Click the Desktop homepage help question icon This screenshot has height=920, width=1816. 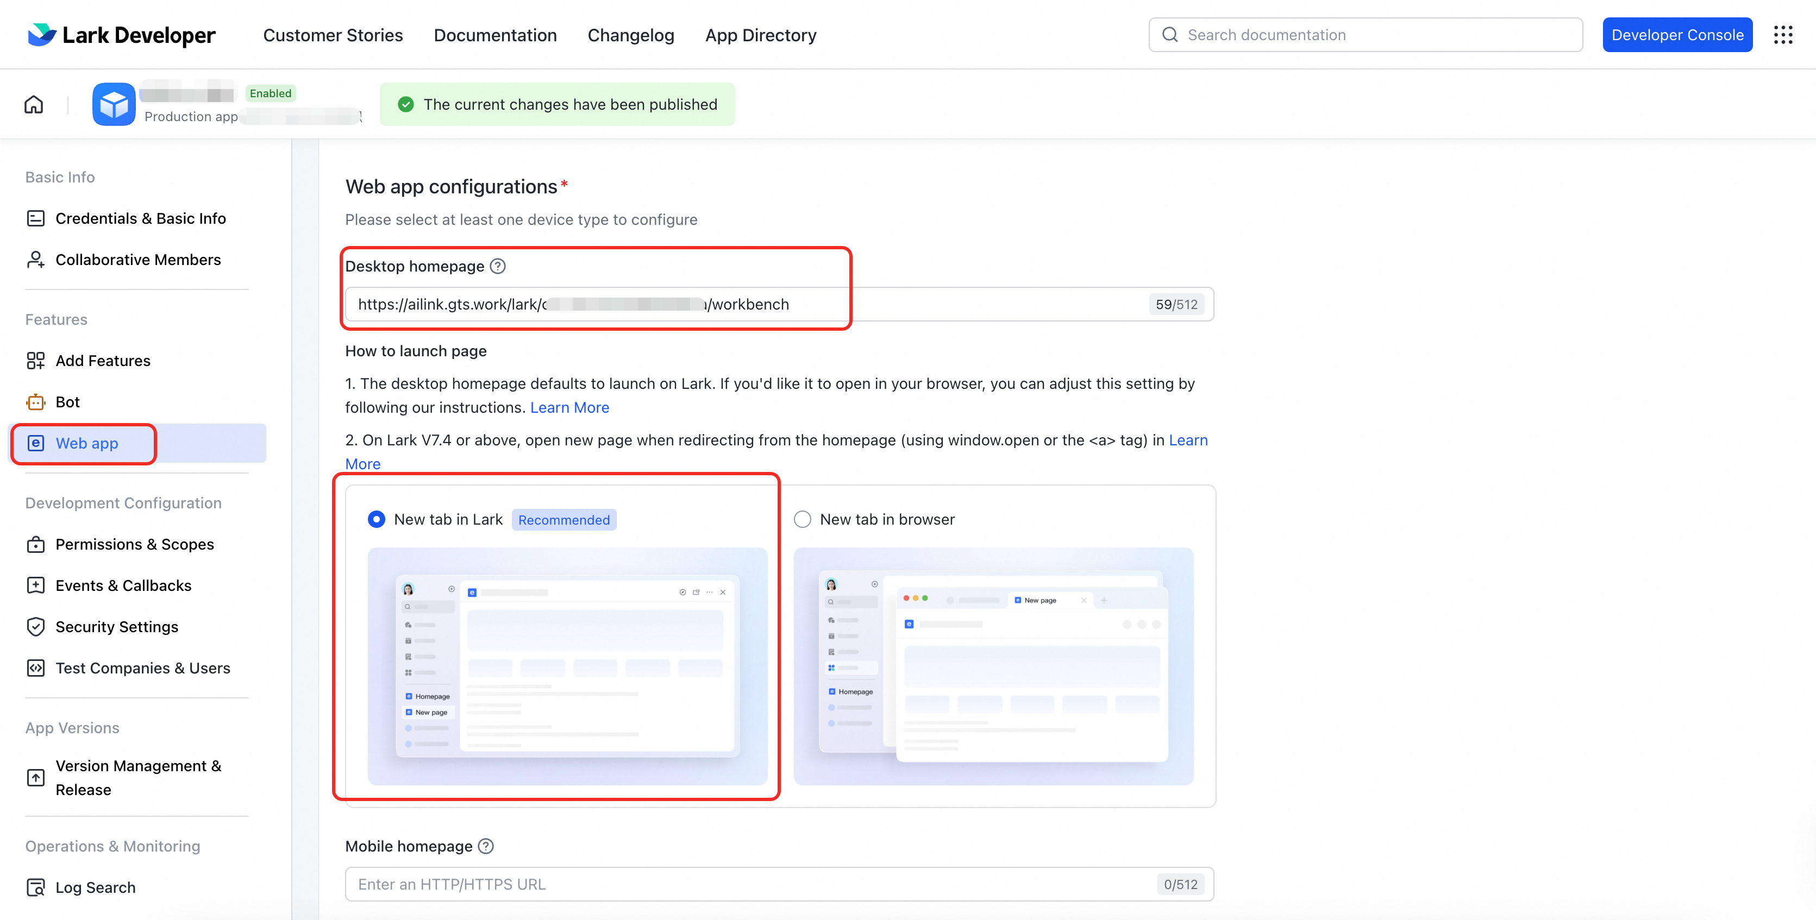[498, 266]
